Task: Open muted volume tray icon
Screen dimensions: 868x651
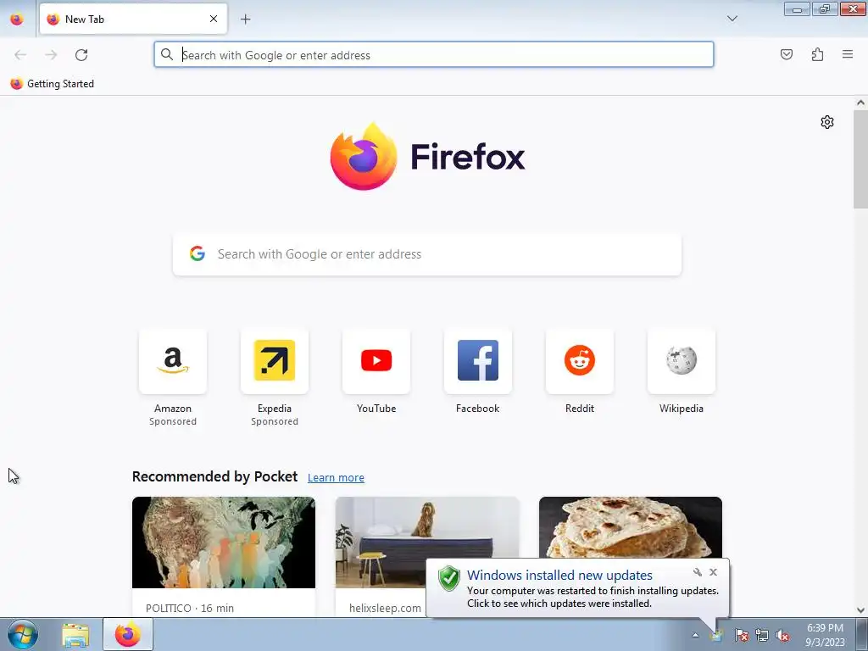Action: [782, 635]
